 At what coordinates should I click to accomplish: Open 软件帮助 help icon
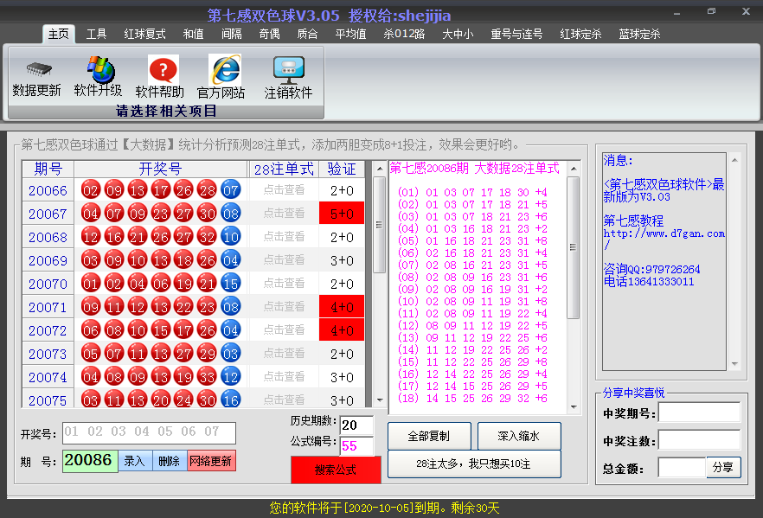[161, 69]
